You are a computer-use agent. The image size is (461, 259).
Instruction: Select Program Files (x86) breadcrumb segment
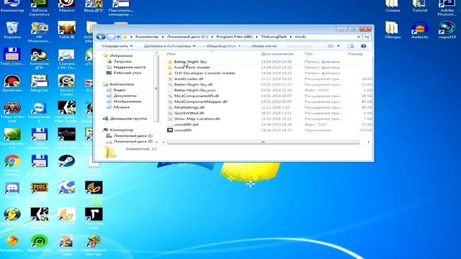click(x=234, y=37)
